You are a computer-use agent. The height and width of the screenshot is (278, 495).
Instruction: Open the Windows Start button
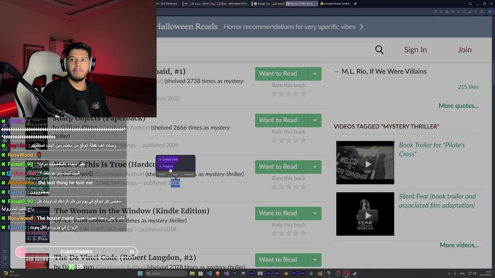tap(140, 273)
